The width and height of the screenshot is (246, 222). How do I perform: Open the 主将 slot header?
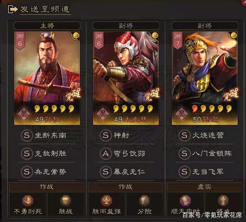pyautogui.click(x=47, y=26)
